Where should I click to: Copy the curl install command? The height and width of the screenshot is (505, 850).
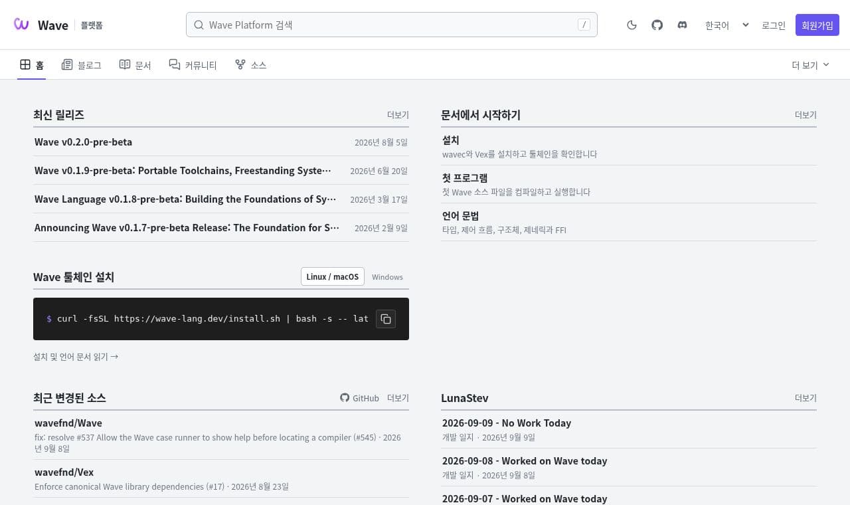386,319
